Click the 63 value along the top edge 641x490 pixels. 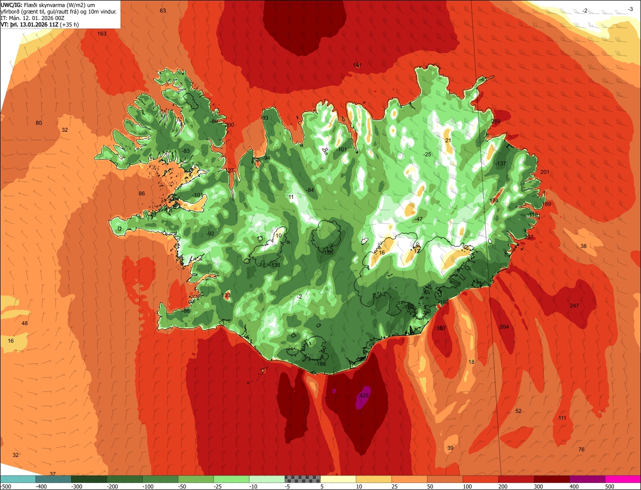[x=163, y=11]
